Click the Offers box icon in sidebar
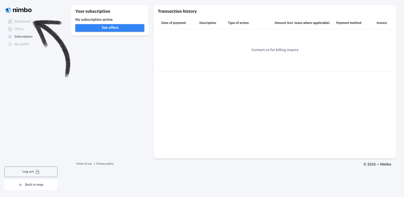The height and width of the screenshot is (197, 404). [10, 29]
